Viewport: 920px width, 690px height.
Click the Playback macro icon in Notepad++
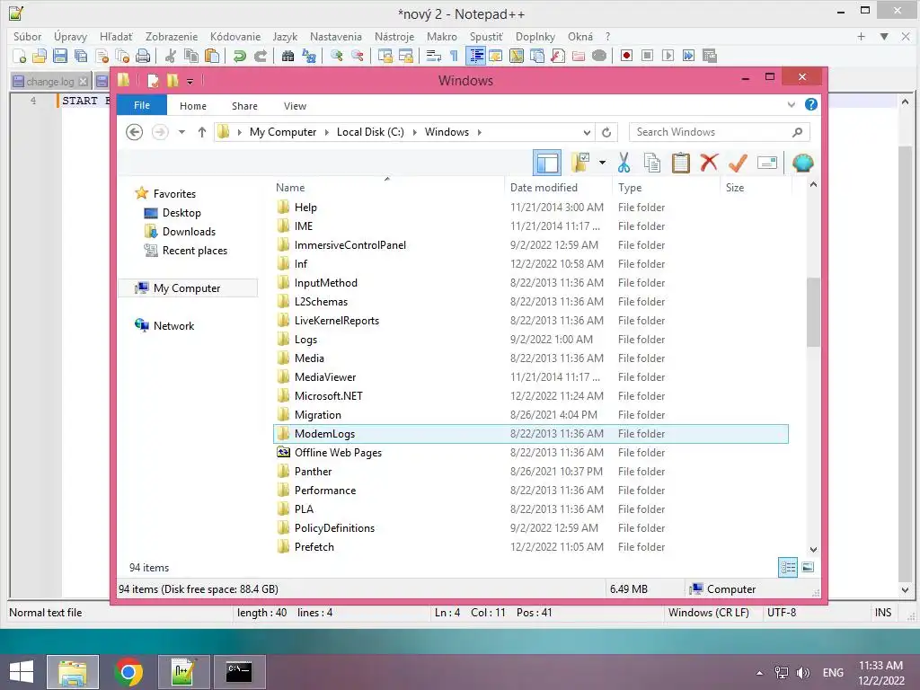668,56
